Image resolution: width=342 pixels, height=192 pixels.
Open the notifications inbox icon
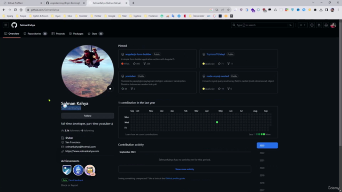[x=326, y=25]
